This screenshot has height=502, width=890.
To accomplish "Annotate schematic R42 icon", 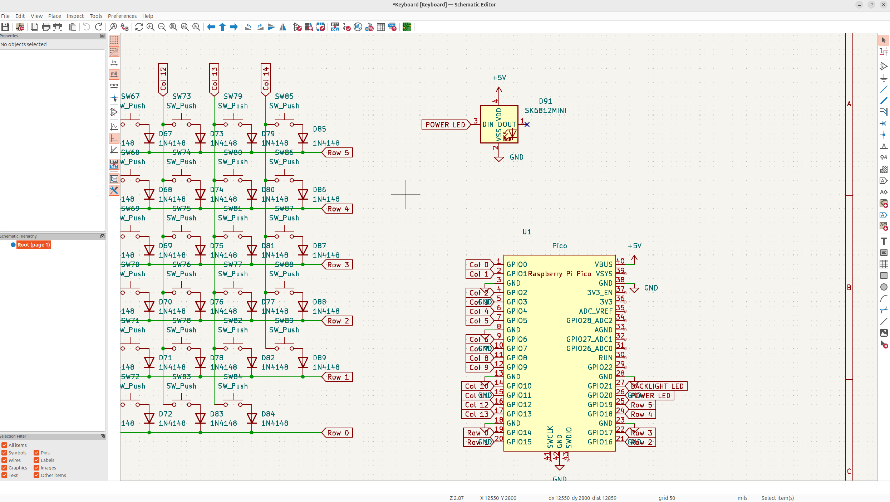I will click(335, 27).
